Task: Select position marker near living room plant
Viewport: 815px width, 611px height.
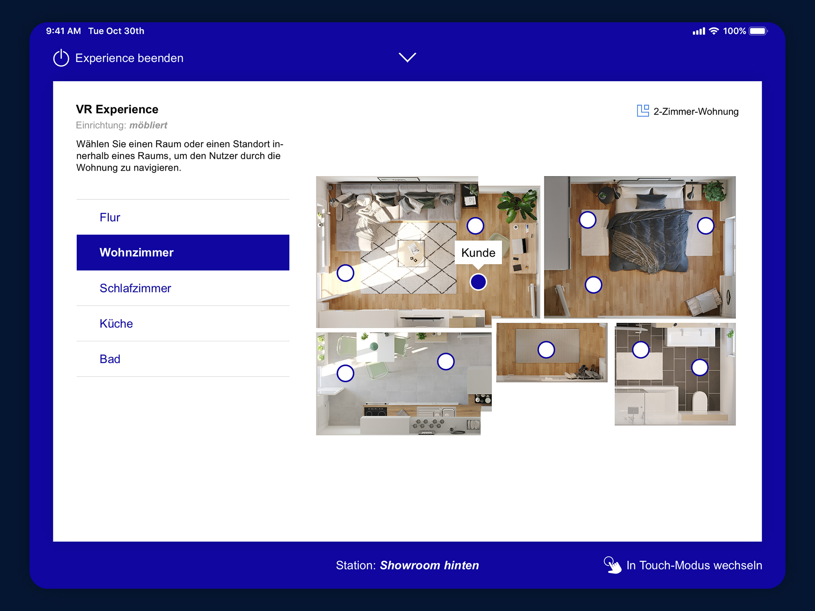Action: [x=475, y=226]
